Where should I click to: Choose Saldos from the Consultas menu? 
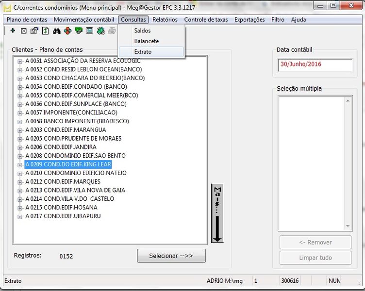tap(142, 31)
